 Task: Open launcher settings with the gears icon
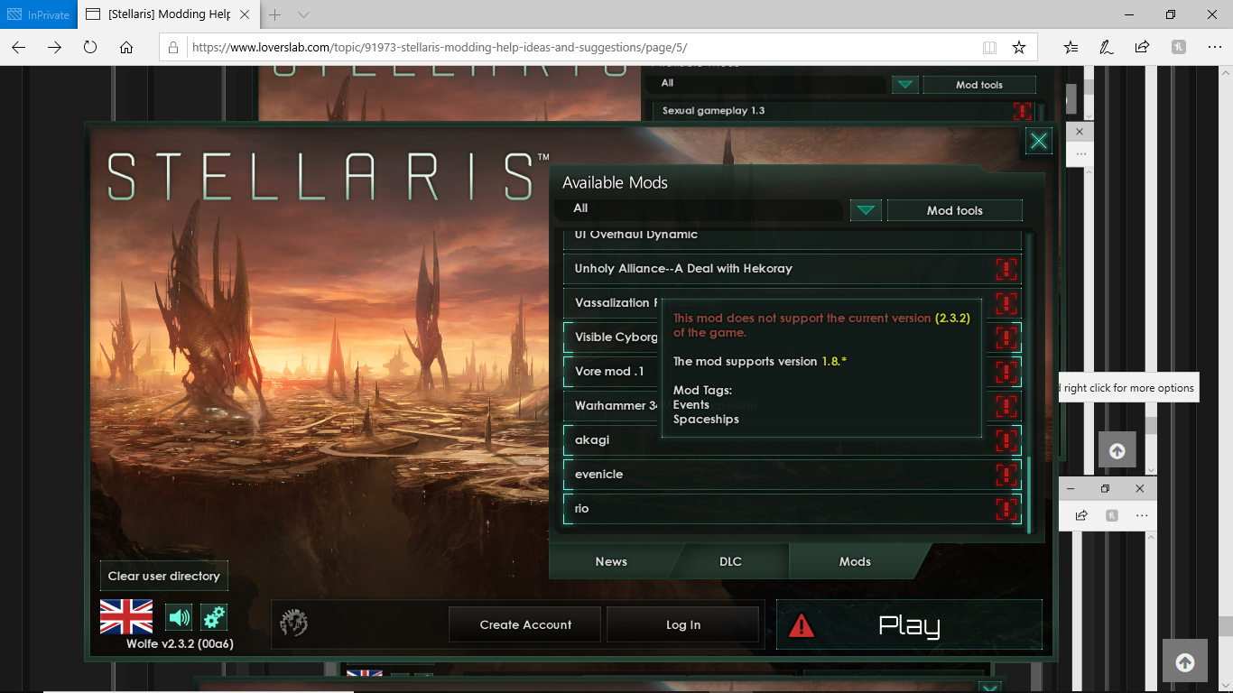click(214, 617)
